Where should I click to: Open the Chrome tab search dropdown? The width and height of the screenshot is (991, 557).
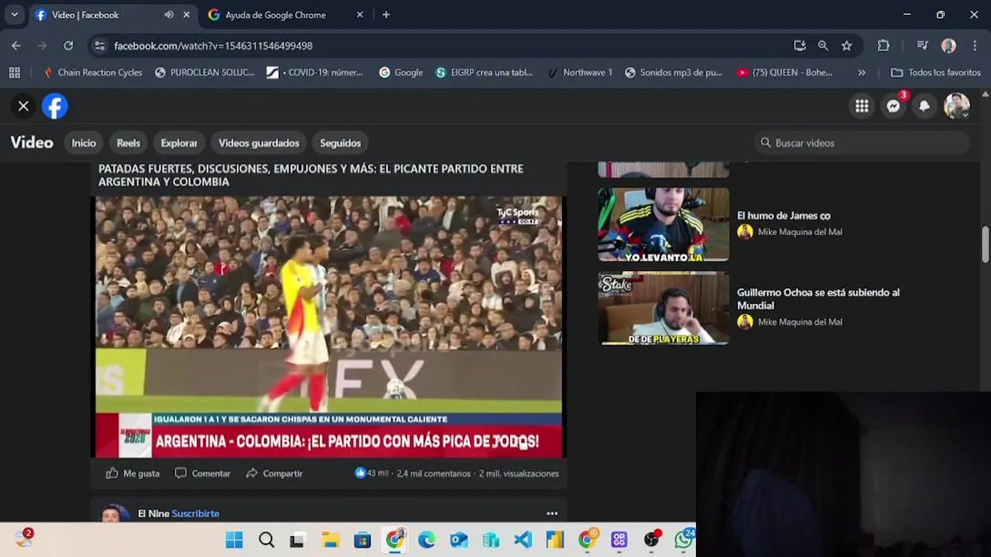click(14, 15)
